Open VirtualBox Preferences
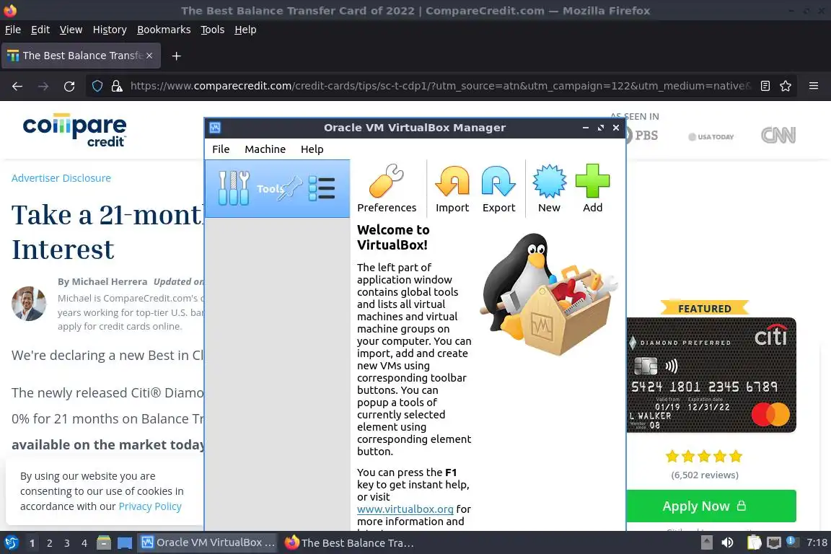The height and width of the screenshot is (554, 831). coord(387,188)
